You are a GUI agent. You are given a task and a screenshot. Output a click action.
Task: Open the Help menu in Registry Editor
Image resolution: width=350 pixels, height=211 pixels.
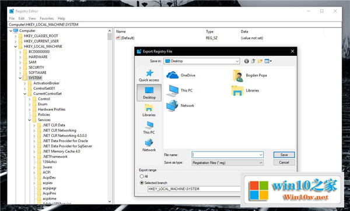(61, 19)
